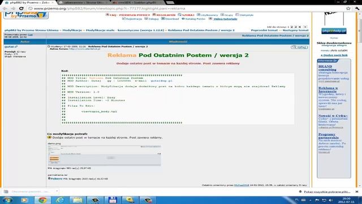Click the volume speaker tray icon
362x204 pixels.
(330, 200)
